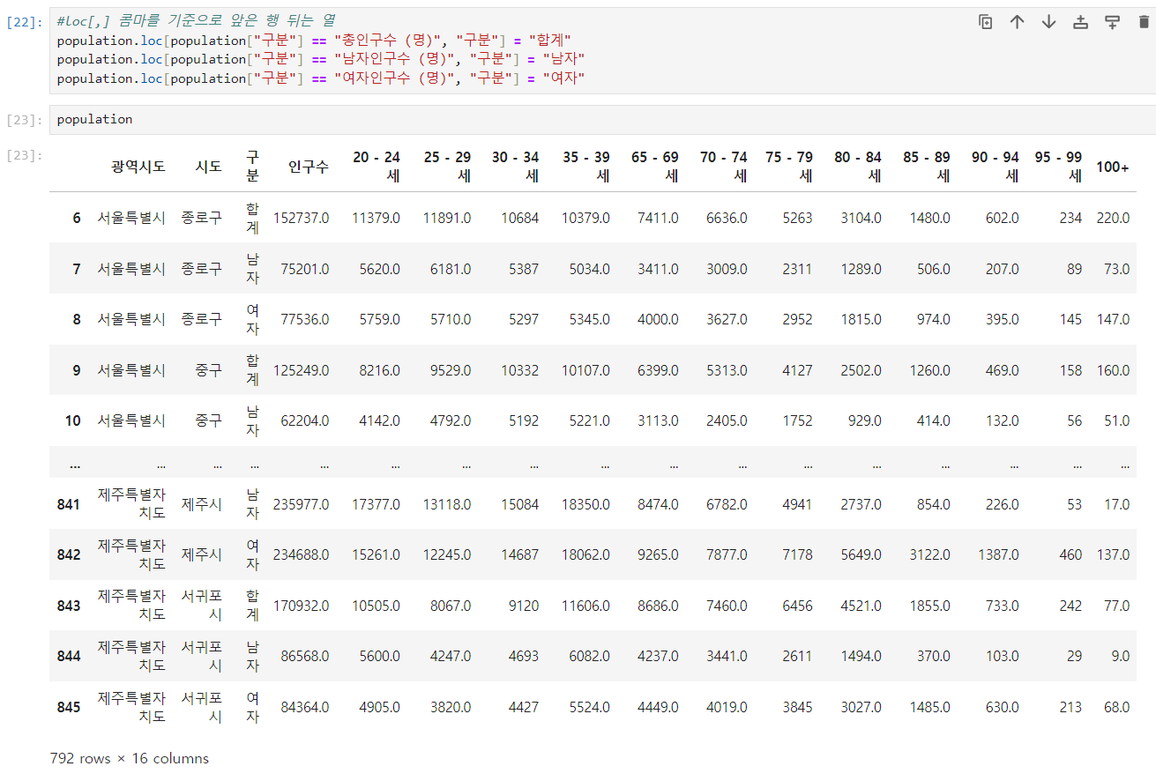
Task: Duplicate the cell with the copy icon
Action: tap(986, 22)
